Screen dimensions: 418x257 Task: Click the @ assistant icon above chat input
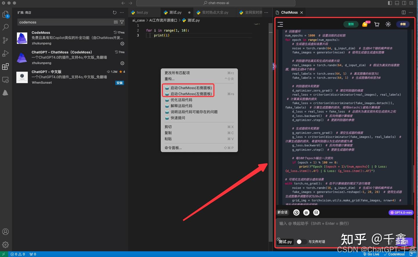(x=306, y=212)
